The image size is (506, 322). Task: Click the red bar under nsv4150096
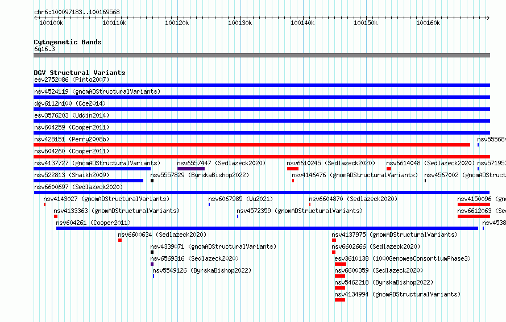(x=474, y=204)
